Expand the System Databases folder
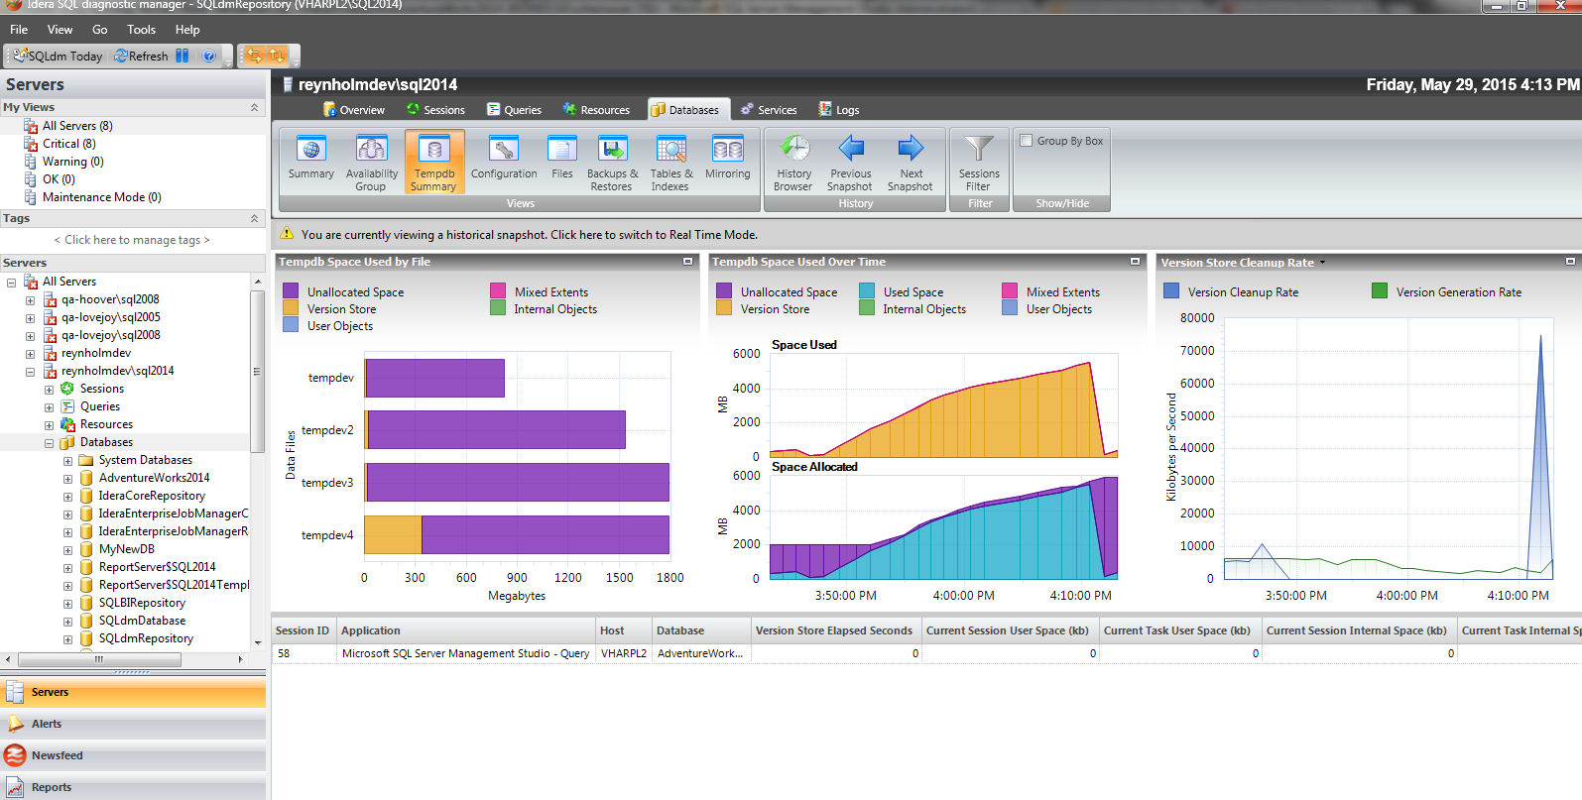 (x=67, y=461)
